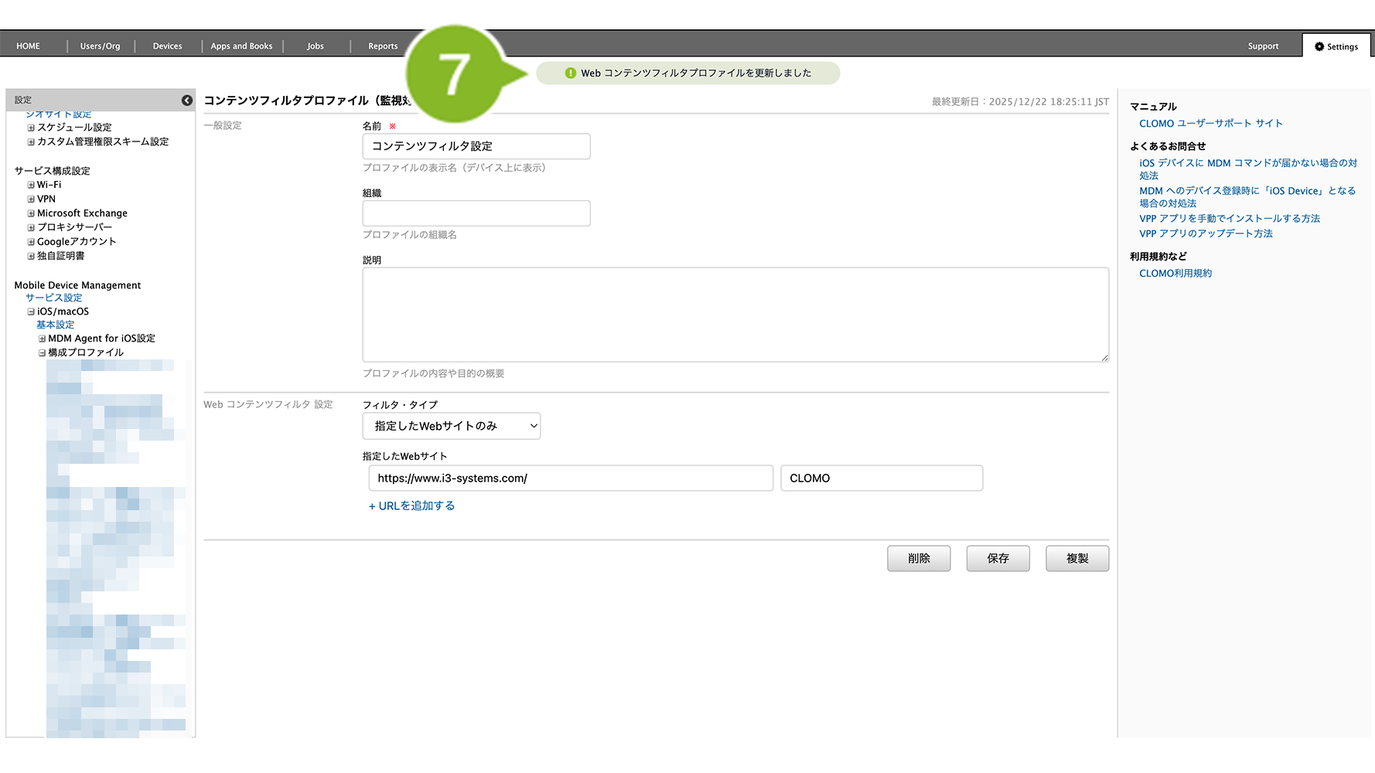Open the Apps and Books tab
Image resolution: width=1375 pixels, height=773 pixels.
pyautogui.click(x=241, y=46)
